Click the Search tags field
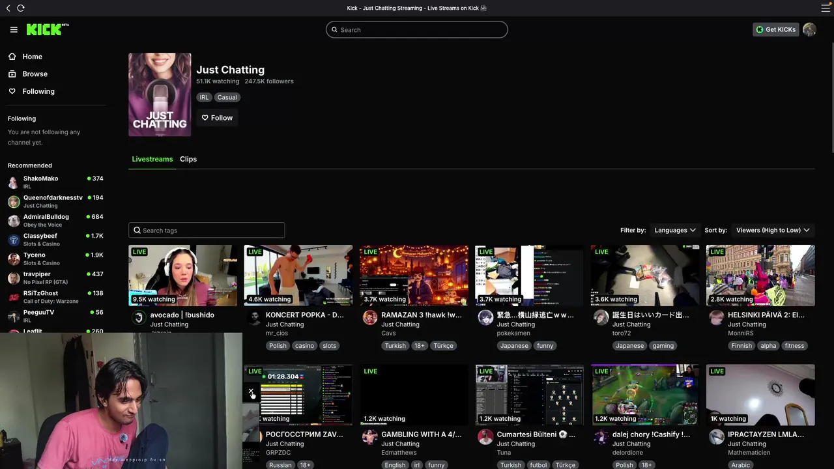 coord(207,230)
